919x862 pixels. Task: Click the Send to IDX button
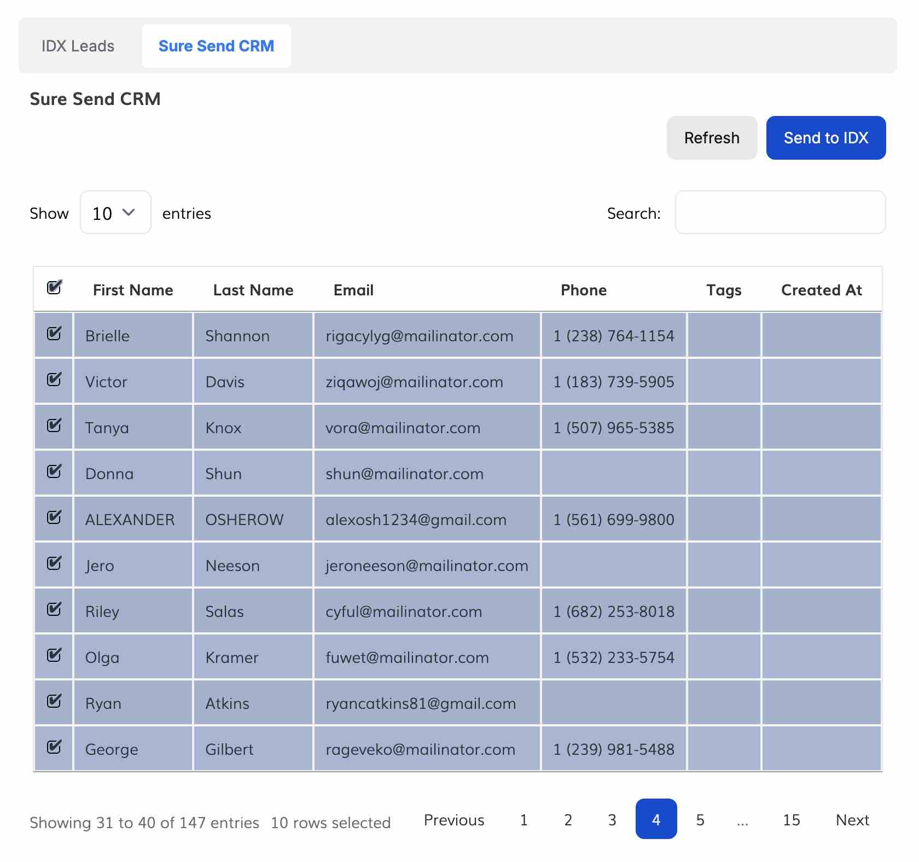pos(825,138)
